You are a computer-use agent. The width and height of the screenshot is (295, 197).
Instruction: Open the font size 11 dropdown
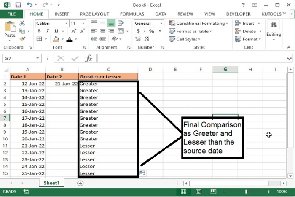(83, 23)
